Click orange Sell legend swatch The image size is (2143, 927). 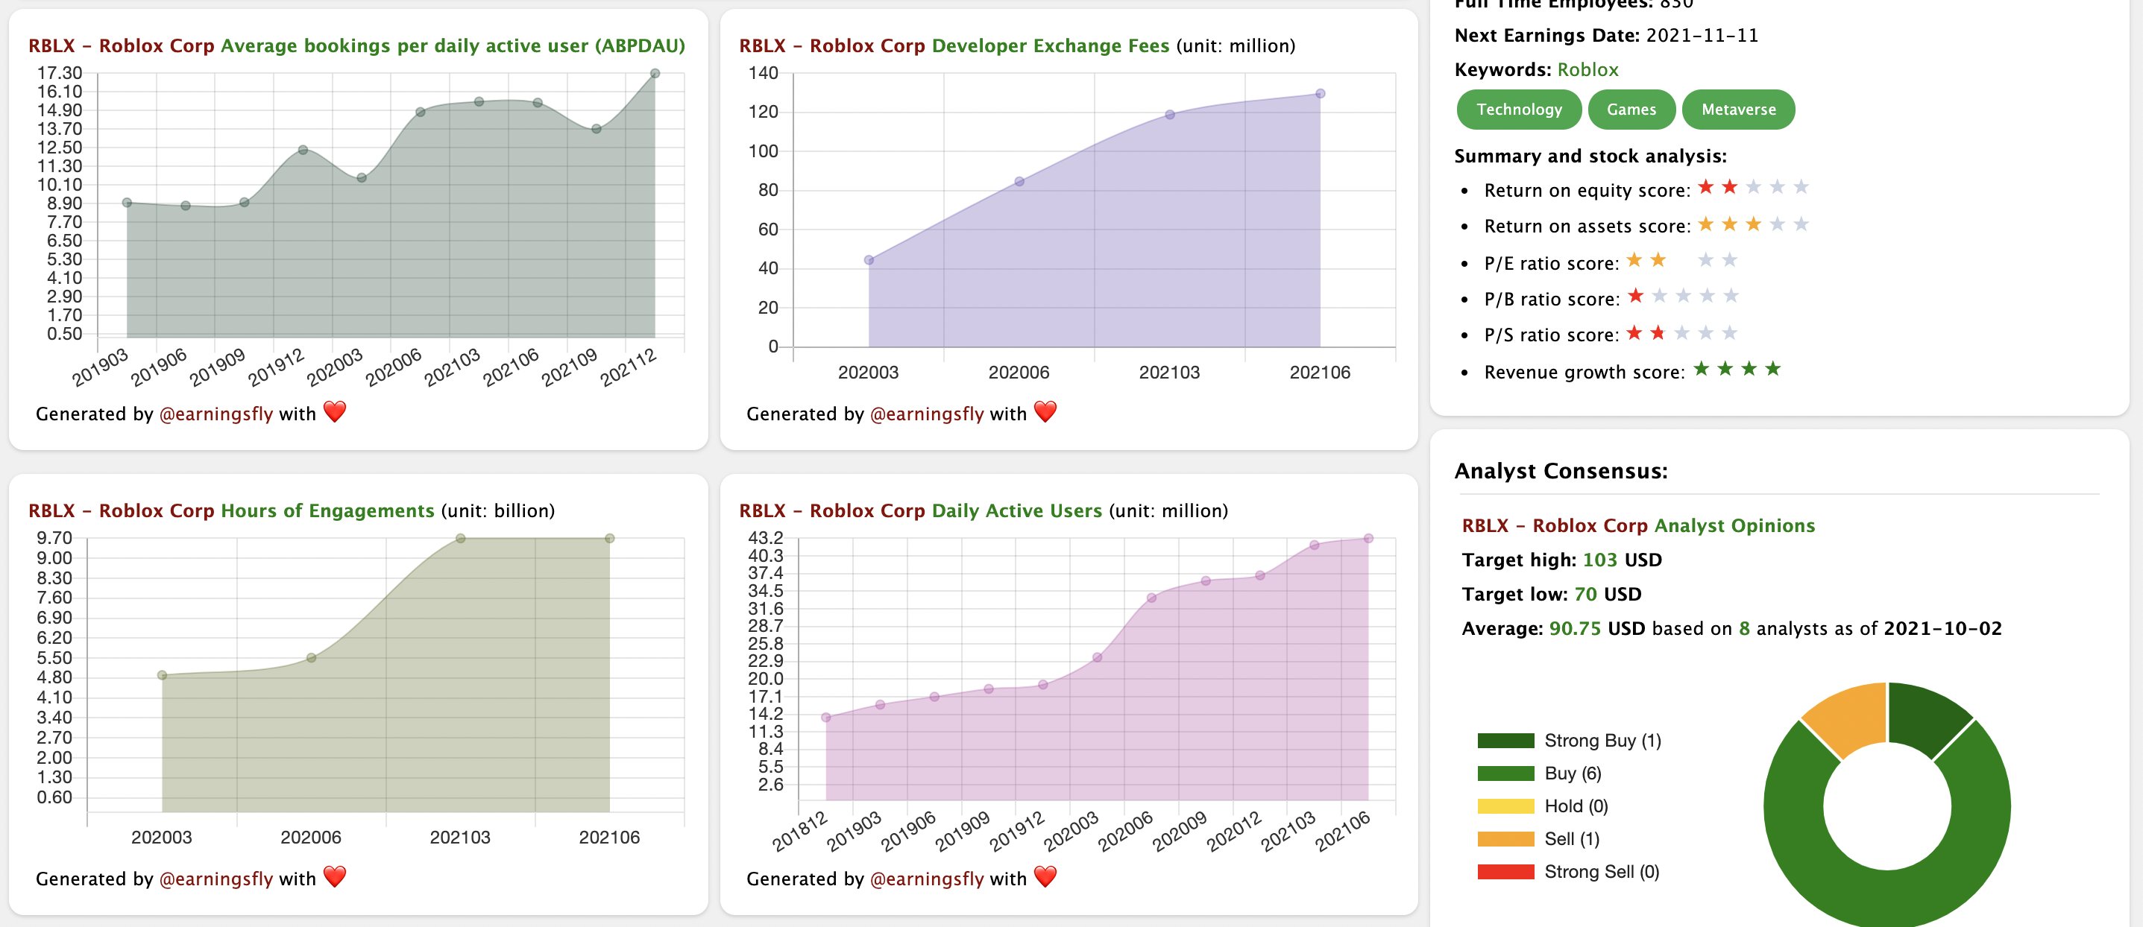tap(1505, 839)
